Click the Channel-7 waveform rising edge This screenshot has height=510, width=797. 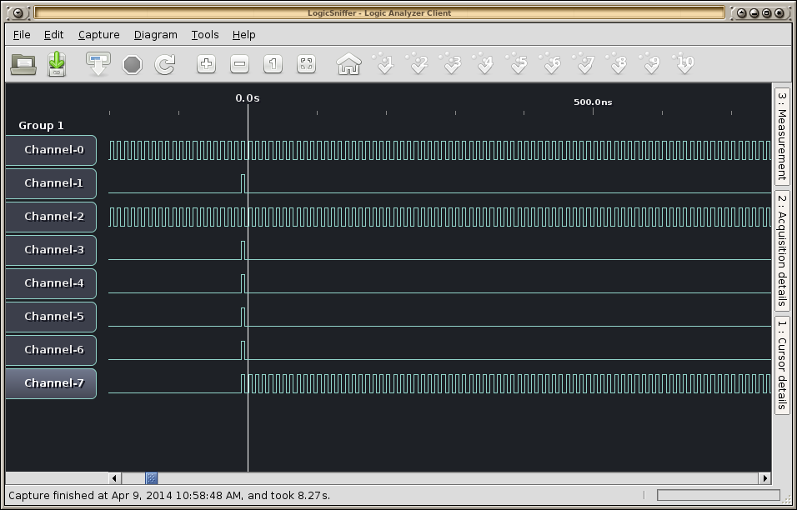pos(242,383)
